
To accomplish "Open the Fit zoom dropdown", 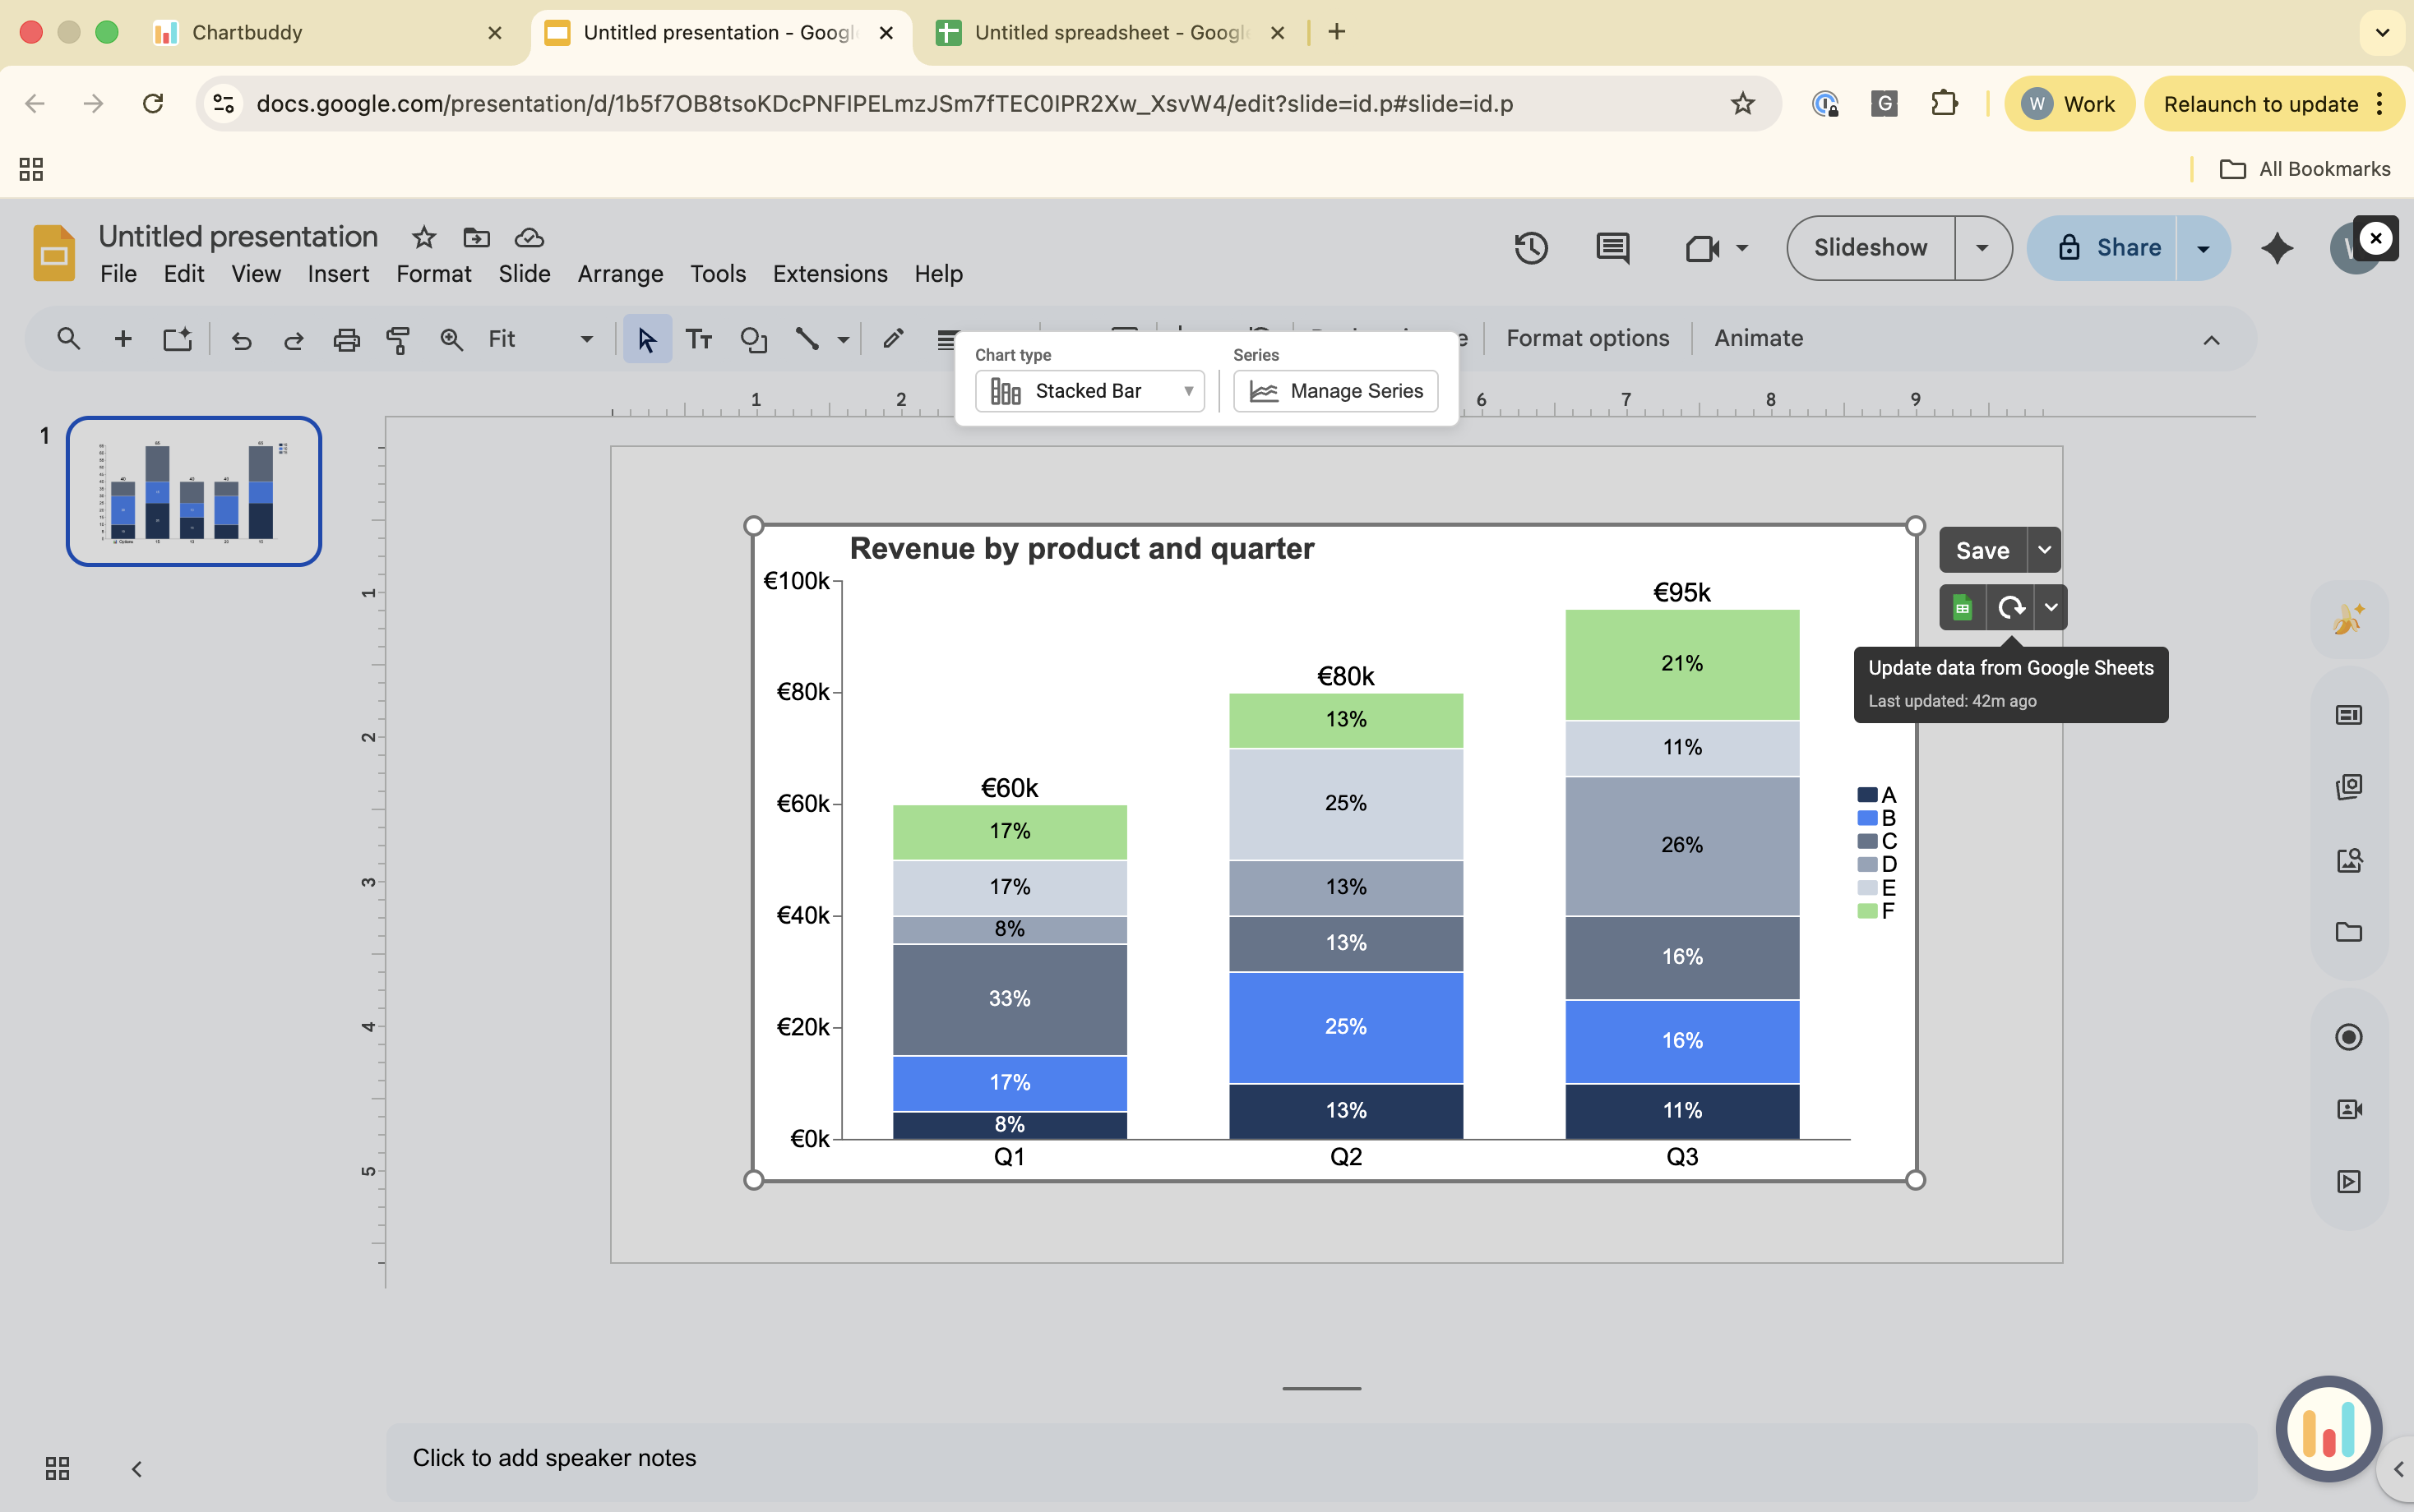I will 585,339.
